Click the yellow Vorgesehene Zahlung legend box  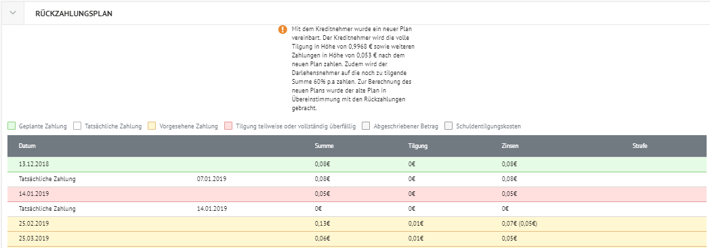[x=152, y=126]
